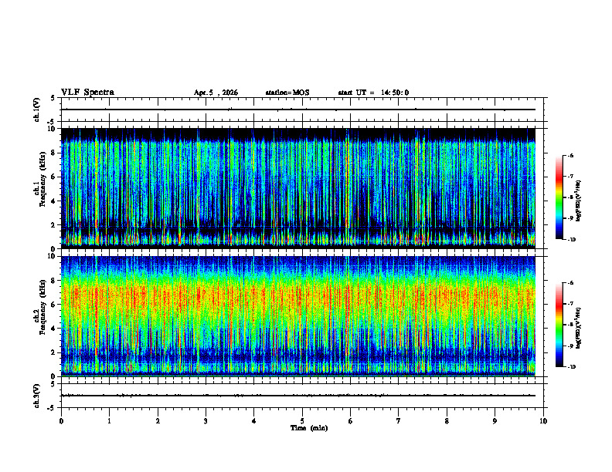Click the ch.2 spectrogram plot area
The height and width of the screenshot is (472, 612).
298,316
